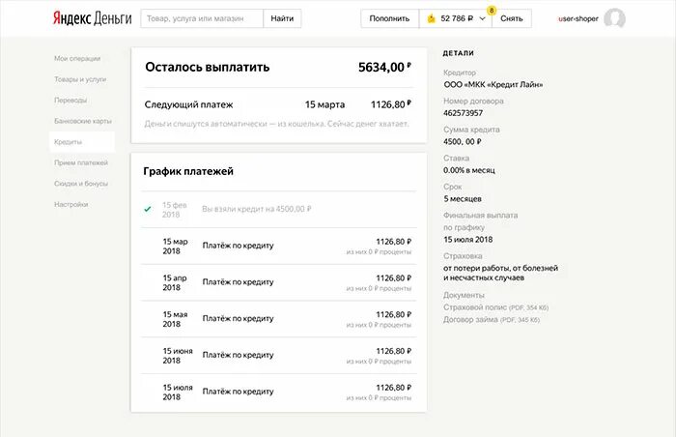The width and height of the screenshot is (676, 437).
Task: Click the green checkmark next to 15 фев
Action: coord(148,209)
